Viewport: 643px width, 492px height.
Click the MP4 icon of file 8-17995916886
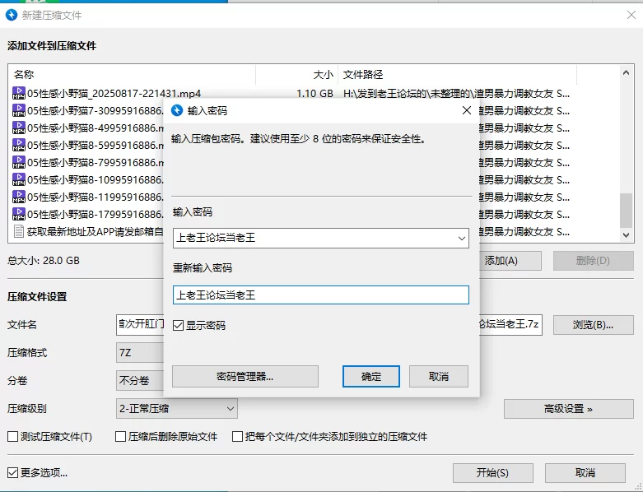point(18,214)
